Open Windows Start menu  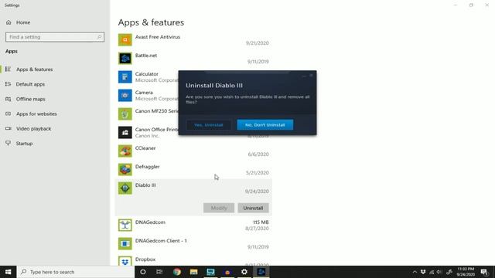tap(9, 272)
